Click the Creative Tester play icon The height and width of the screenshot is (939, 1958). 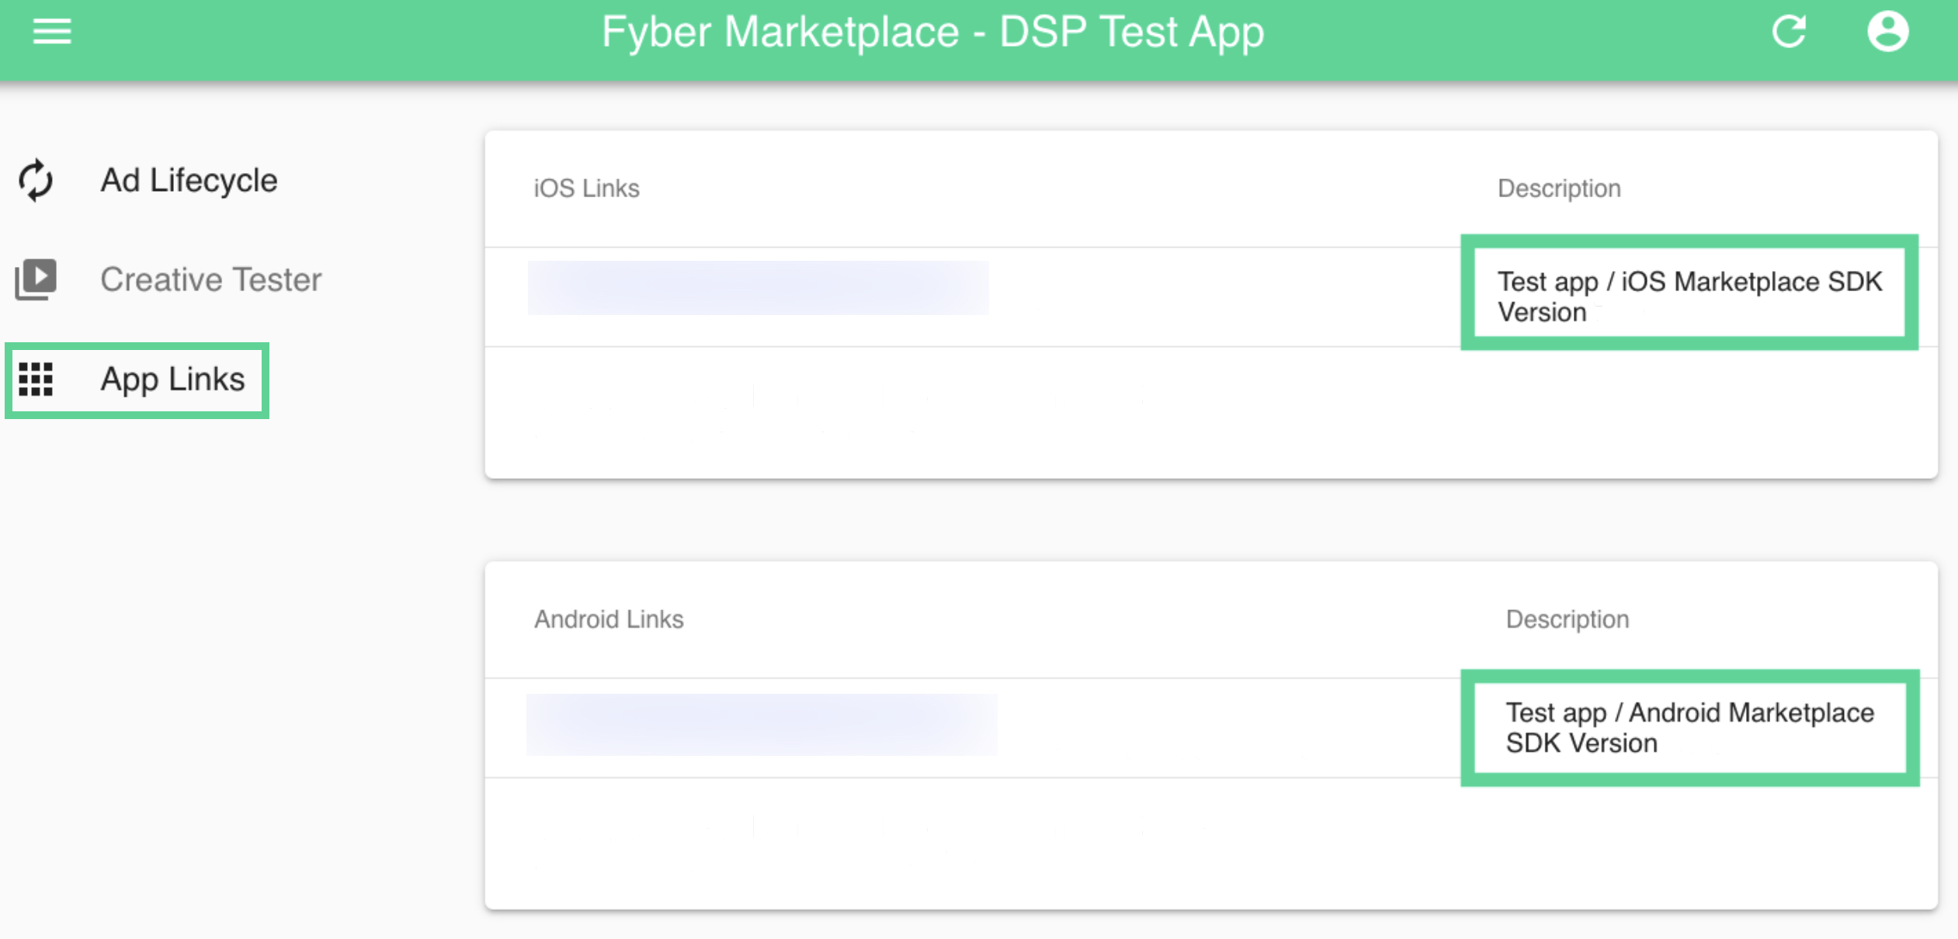point(36,279)
